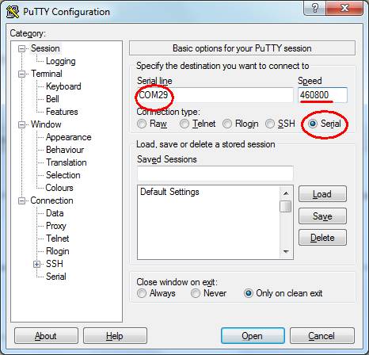The width and height of the screenshot is (369, 355).
Task: Select the SSH connection type
Action: click(x=270, y=124)
